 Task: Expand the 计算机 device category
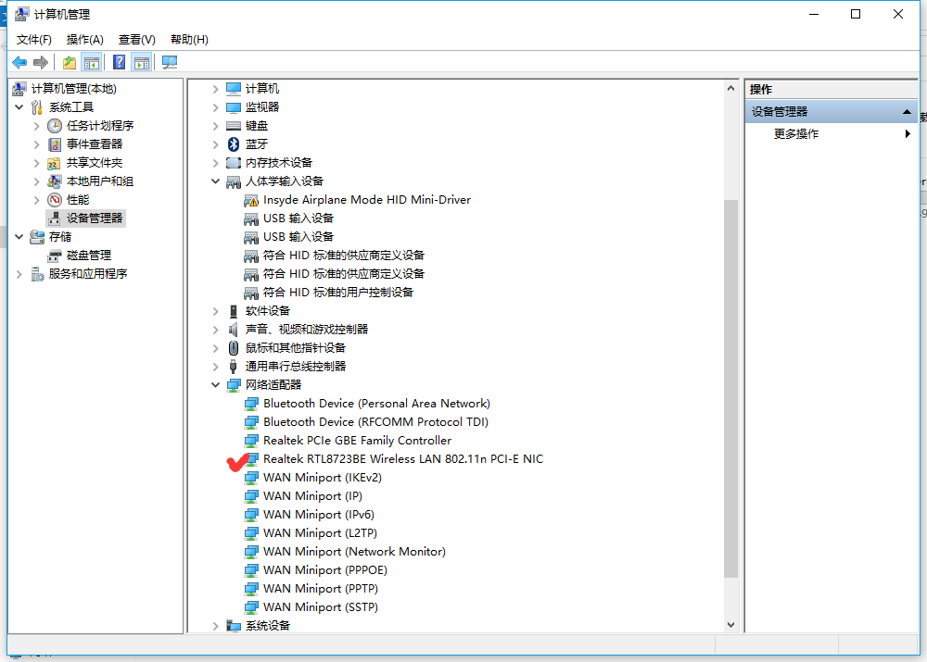215,89
